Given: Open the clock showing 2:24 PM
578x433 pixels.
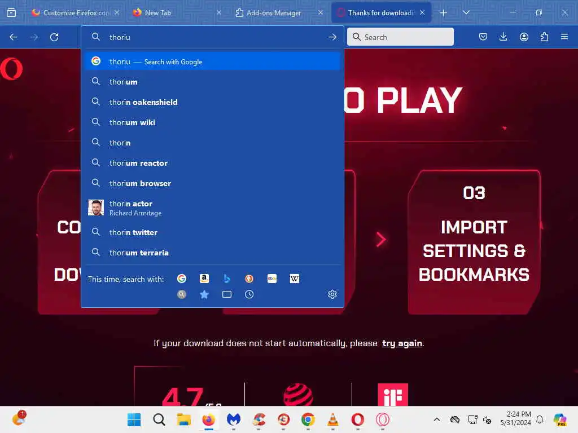Looking at the screenshot, I should 516,419.
